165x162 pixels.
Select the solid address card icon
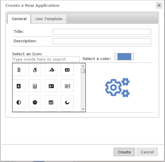tap(51, 86)
